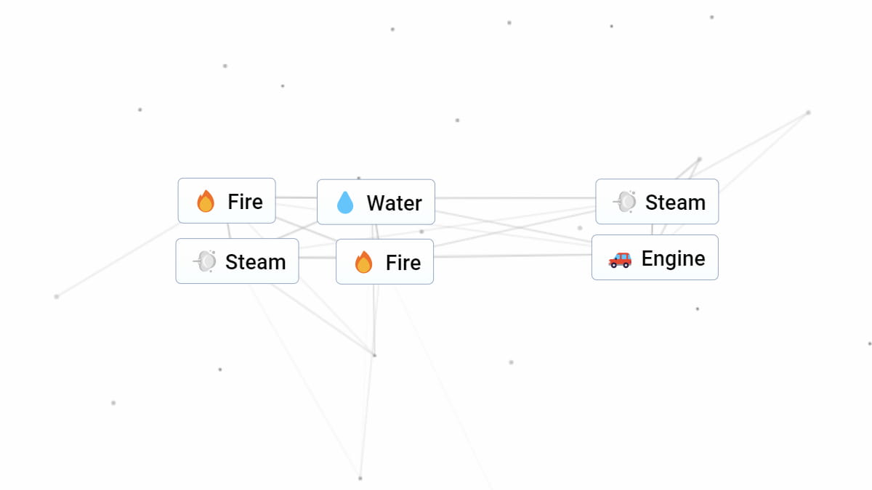Select the lower-left Steam element
This screenshot has width=872, height=490.
tap(237, 261)
